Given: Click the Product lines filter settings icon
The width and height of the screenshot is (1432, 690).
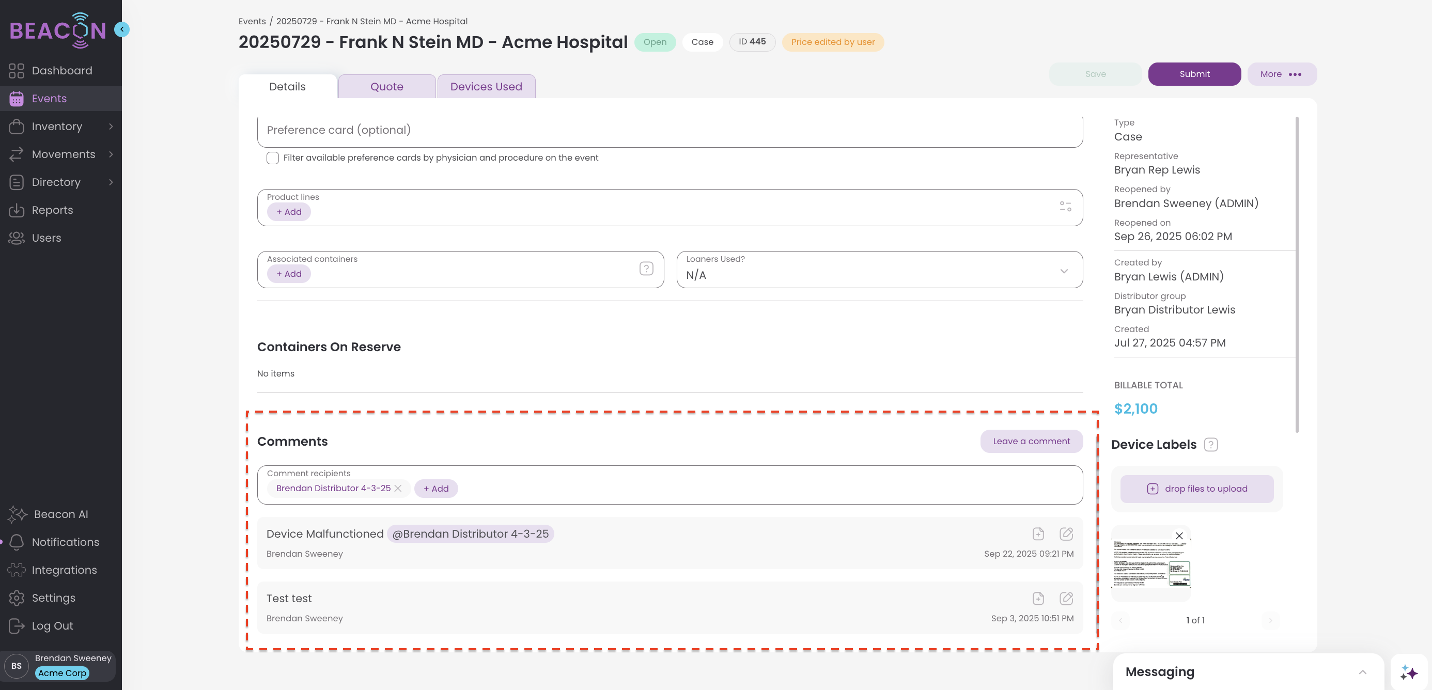Looking at the screenshot, I should coord(1065,207).
